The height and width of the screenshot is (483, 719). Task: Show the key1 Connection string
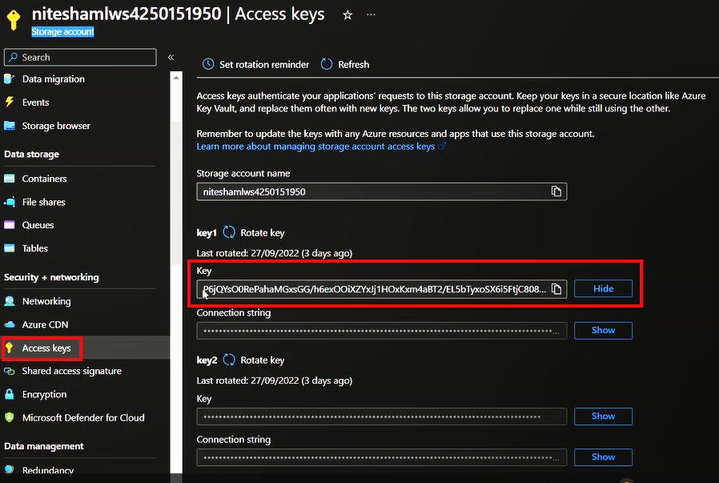603,330
